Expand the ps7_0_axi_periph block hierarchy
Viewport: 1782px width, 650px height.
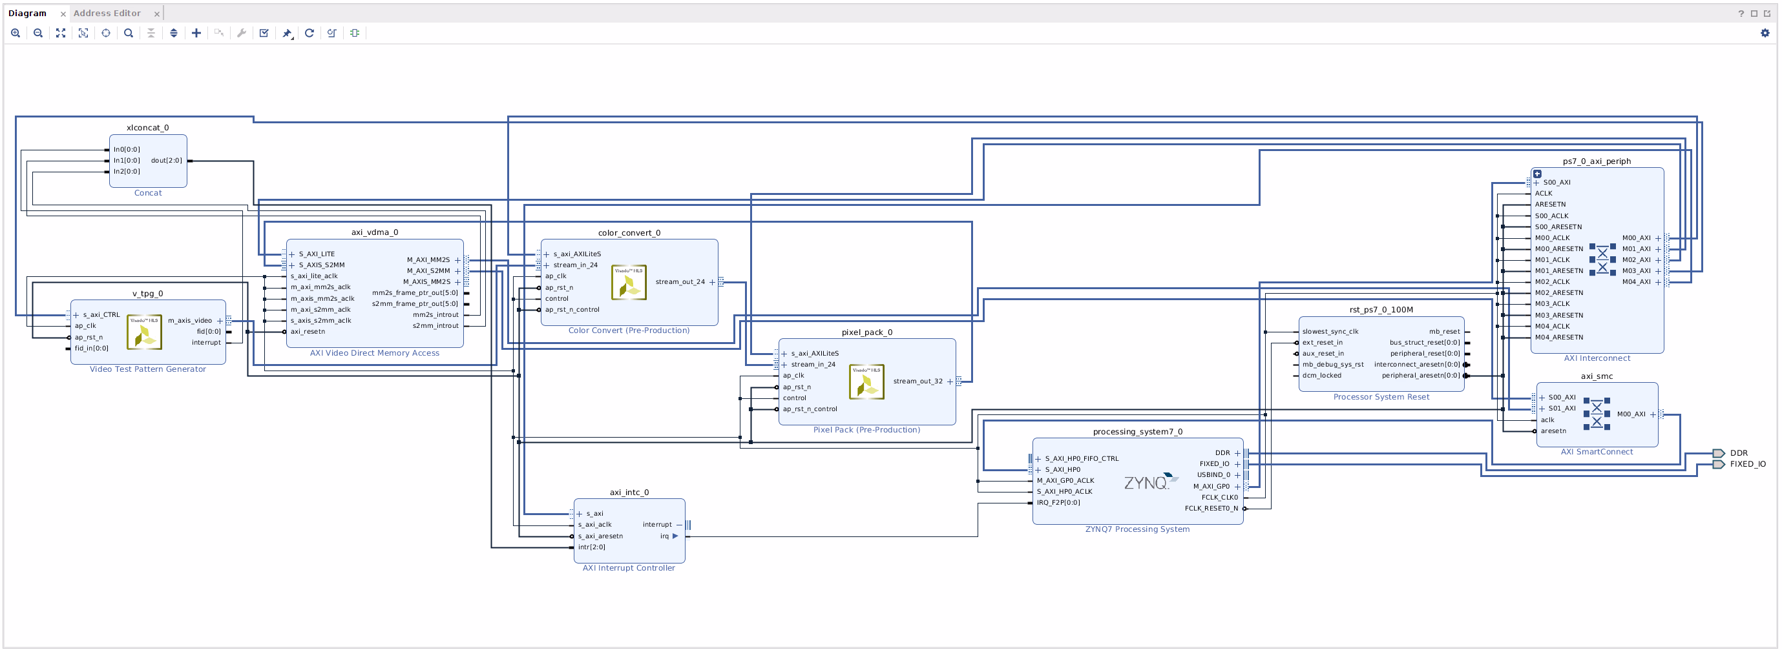[1536, 174]
